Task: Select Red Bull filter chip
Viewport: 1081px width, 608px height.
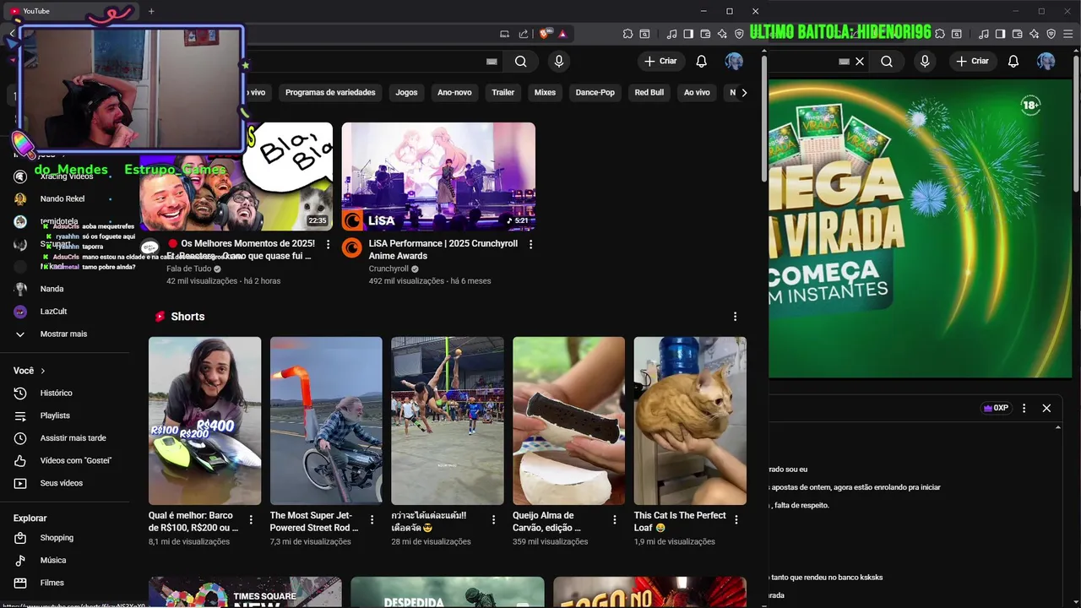Action: tap(649, 92)
